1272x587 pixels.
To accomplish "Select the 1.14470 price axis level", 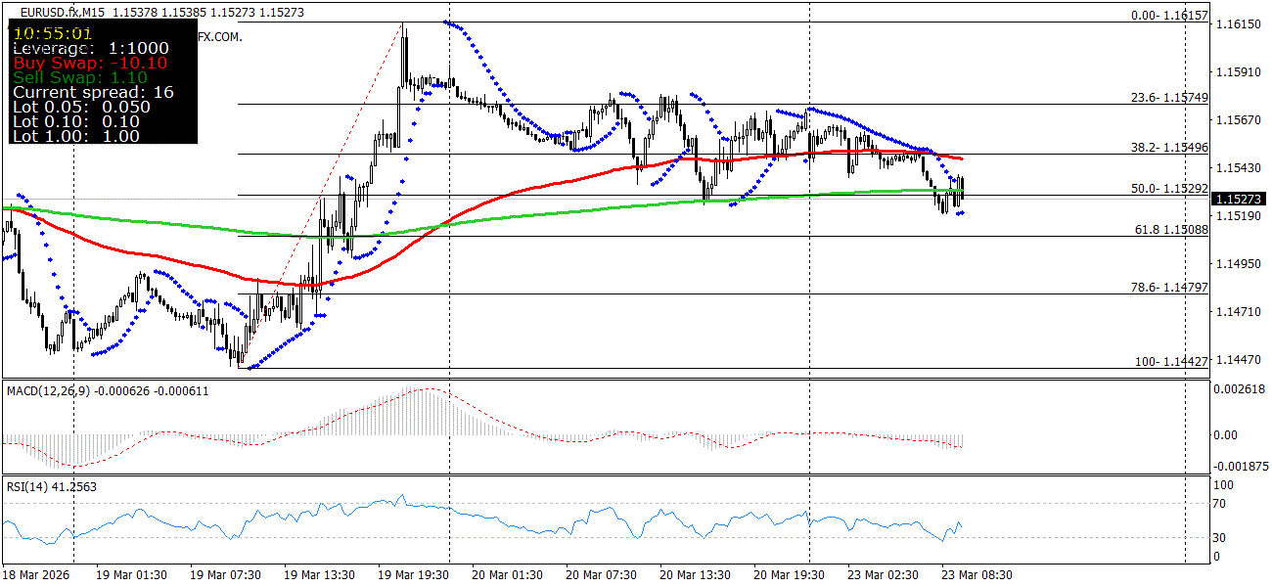I will point(1238,360).
